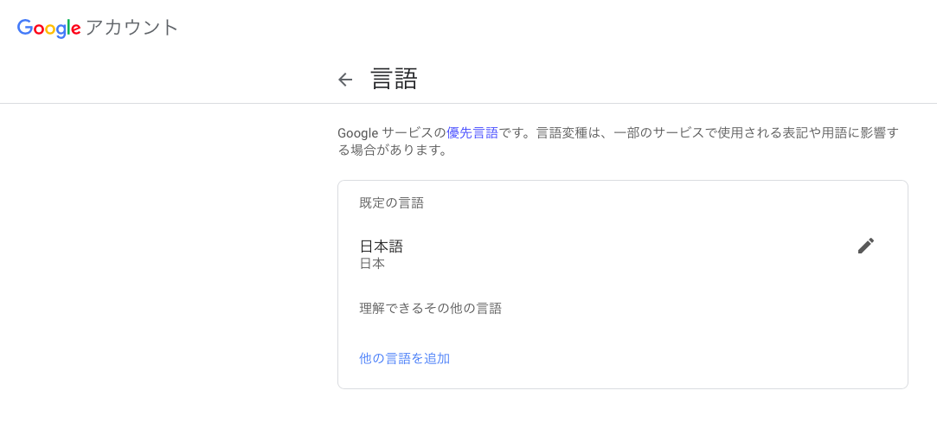Click the blue letter G of the Google logo

click(24, 28)
